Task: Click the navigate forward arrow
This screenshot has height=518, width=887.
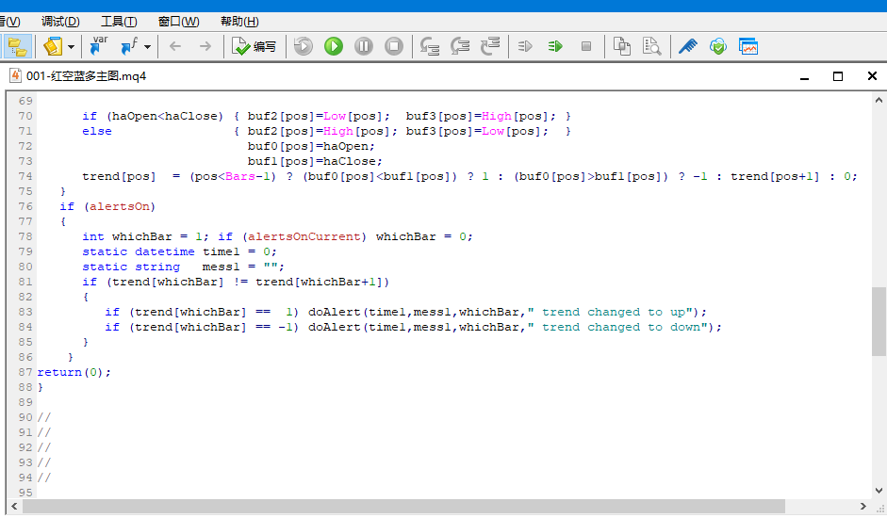Action: click(x=205, y=46)
